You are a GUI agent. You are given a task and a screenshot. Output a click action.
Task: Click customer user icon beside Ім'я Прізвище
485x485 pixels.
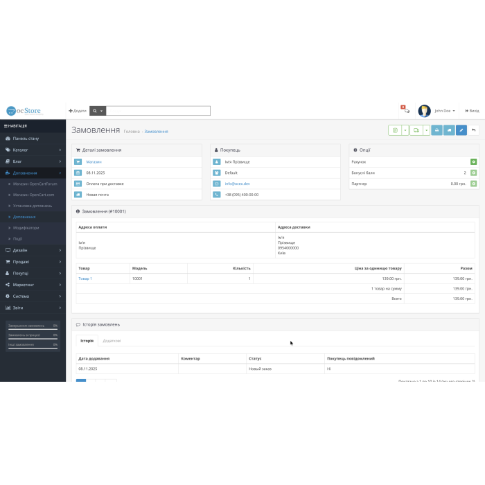(216, 161)
